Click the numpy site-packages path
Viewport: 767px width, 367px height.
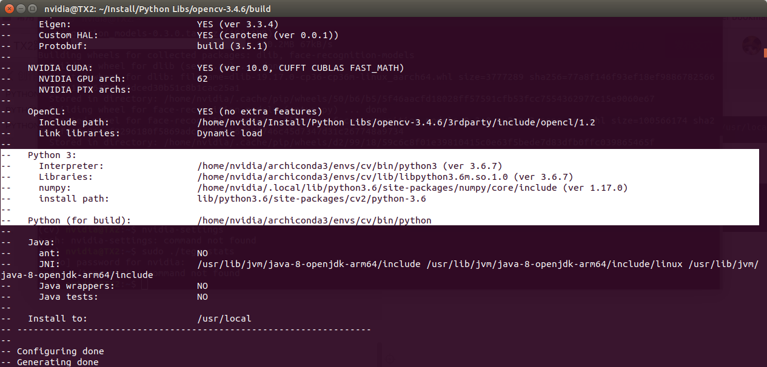point(376,188)
